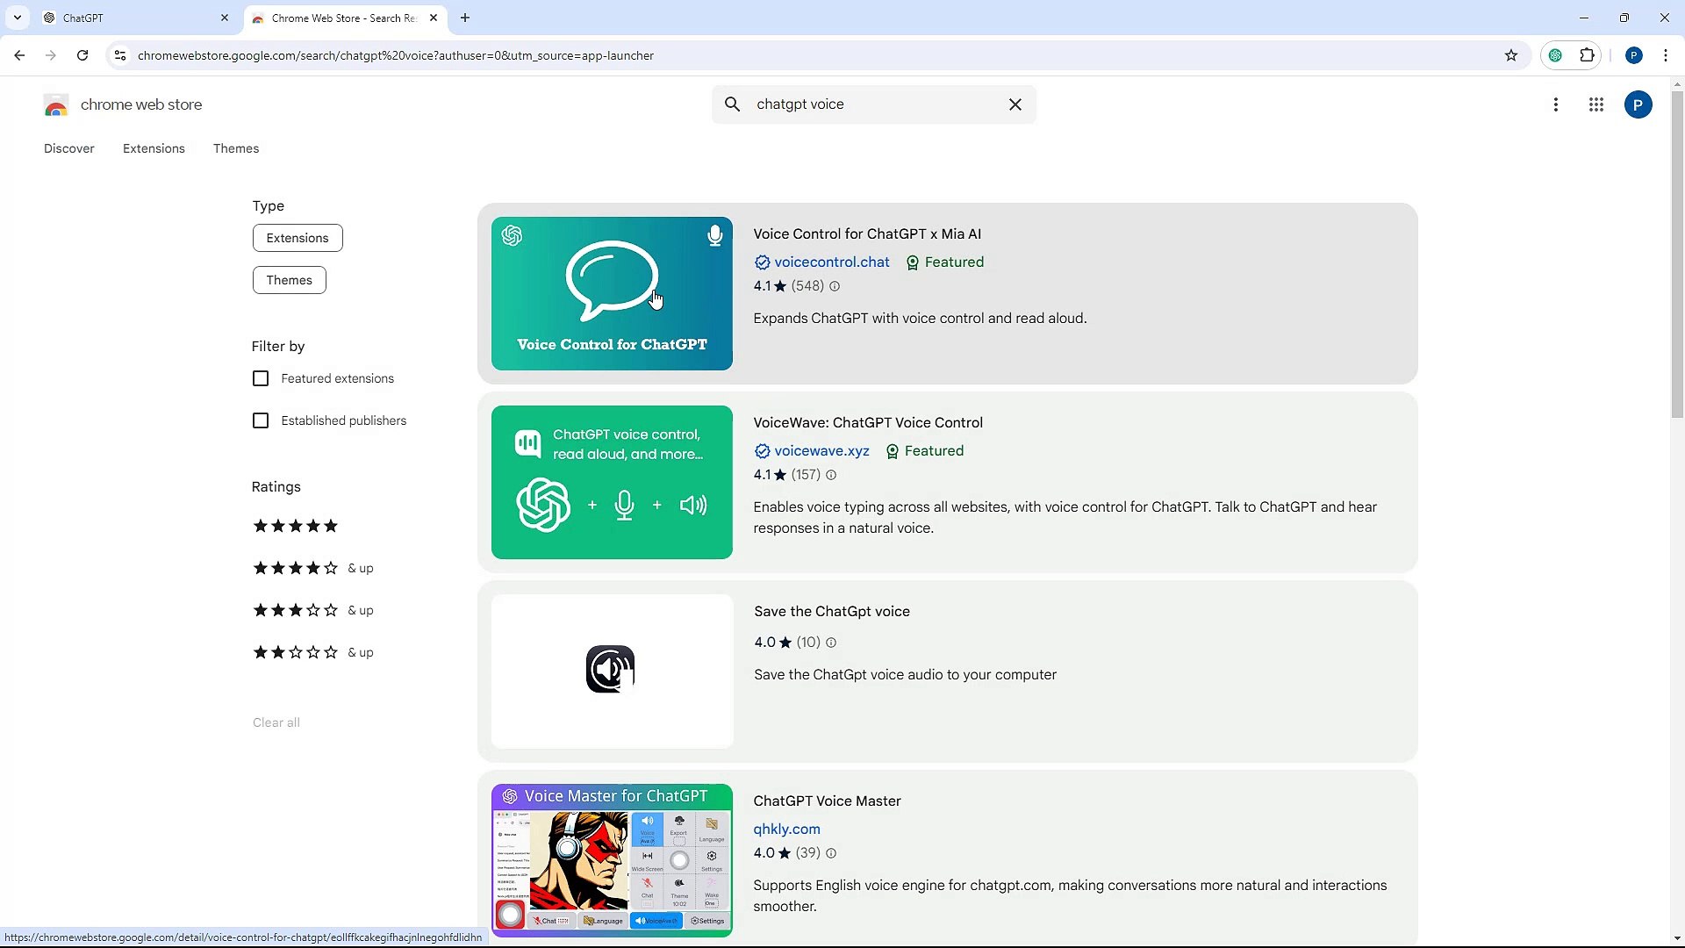Open the voicecontrol.chat publisher link
Screen dimensions: 1685x948
coord(831,262)
